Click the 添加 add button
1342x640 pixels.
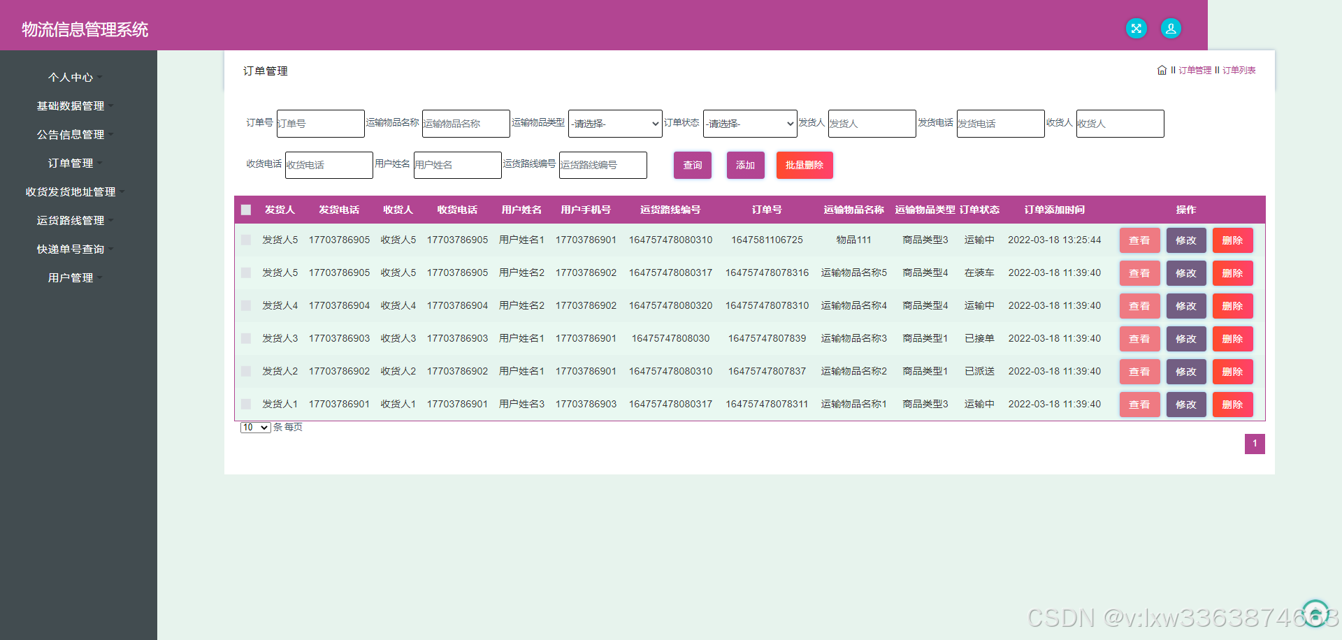(745, 166)
